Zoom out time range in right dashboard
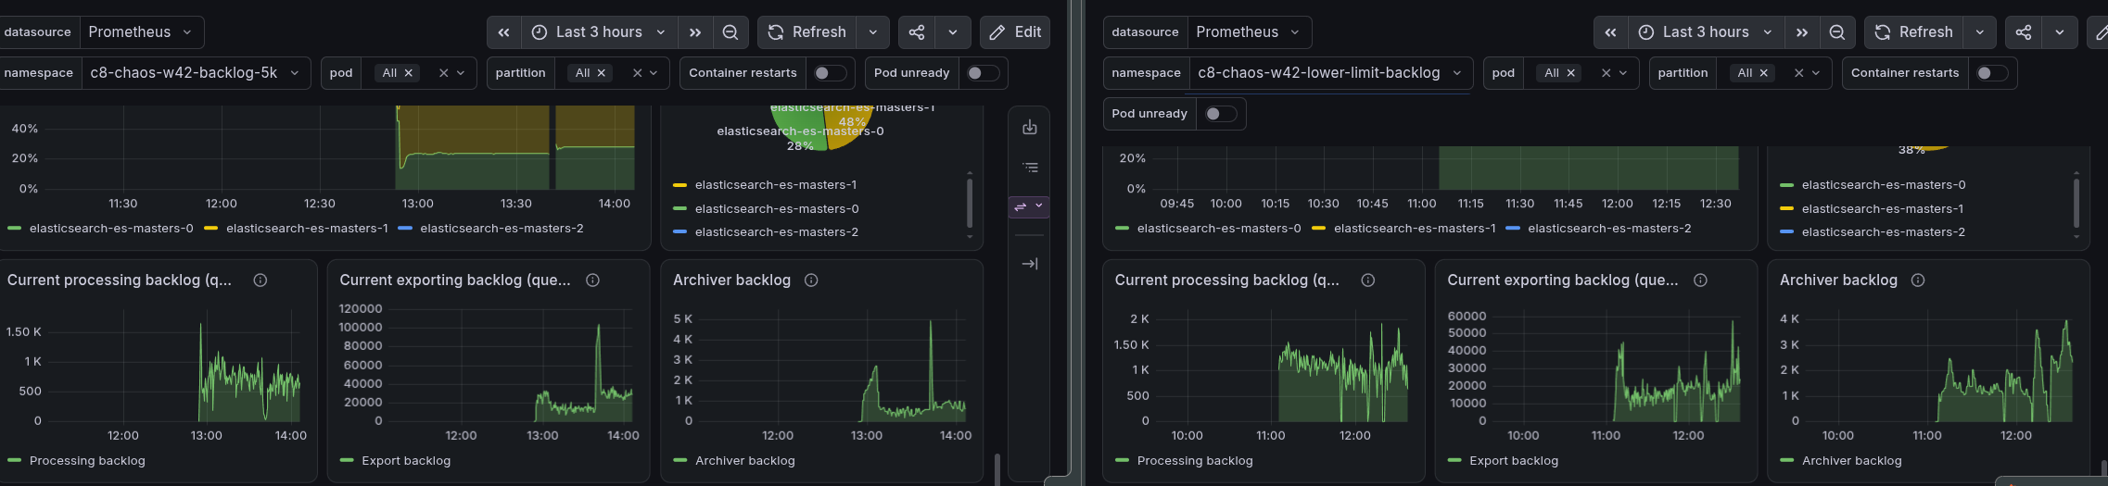 click(x=1837, y=32)
